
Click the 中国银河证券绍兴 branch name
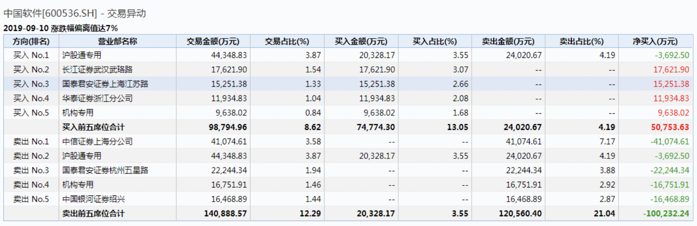pyautogui.click(x=93, y=199)
